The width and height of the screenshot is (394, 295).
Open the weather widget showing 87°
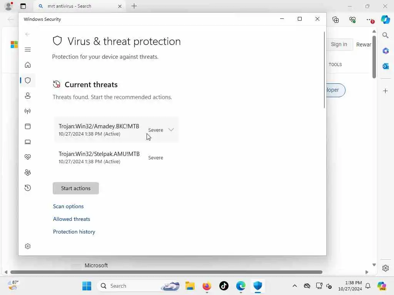tap(13, 285)
